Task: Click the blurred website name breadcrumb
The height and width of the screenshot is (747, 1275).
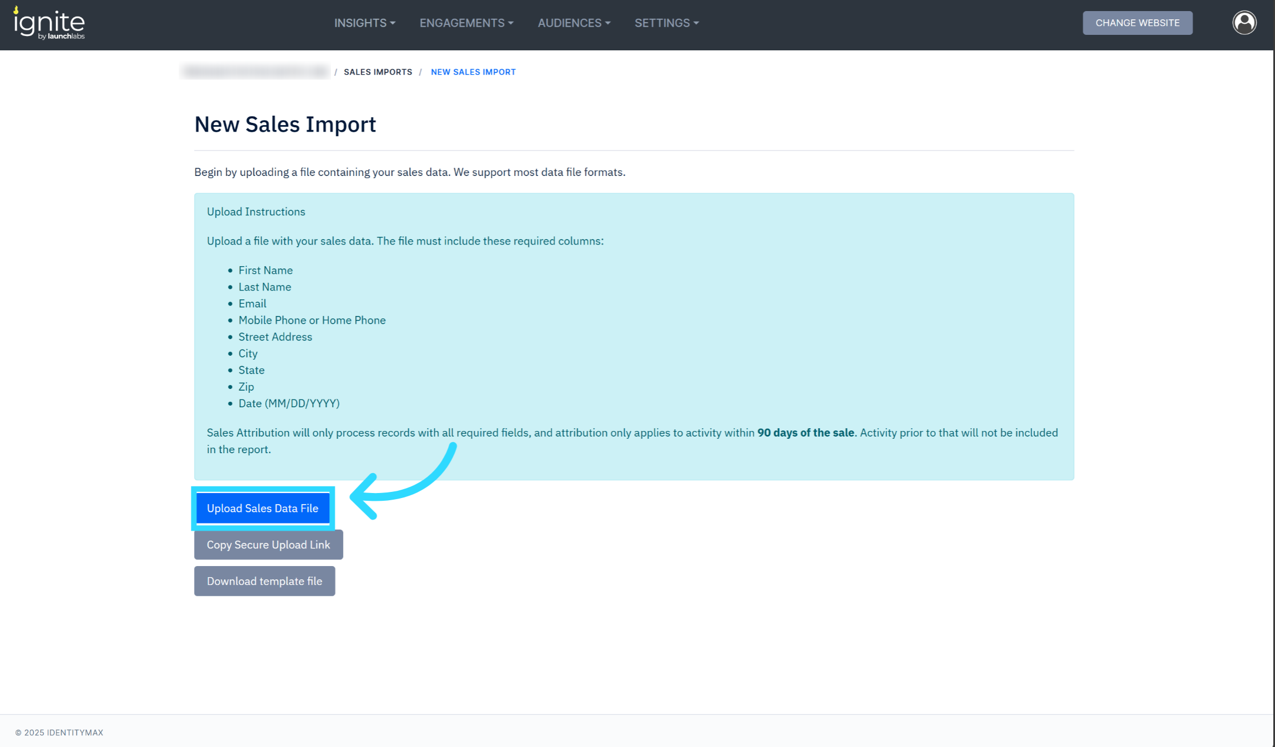Action: coord(255,71)
